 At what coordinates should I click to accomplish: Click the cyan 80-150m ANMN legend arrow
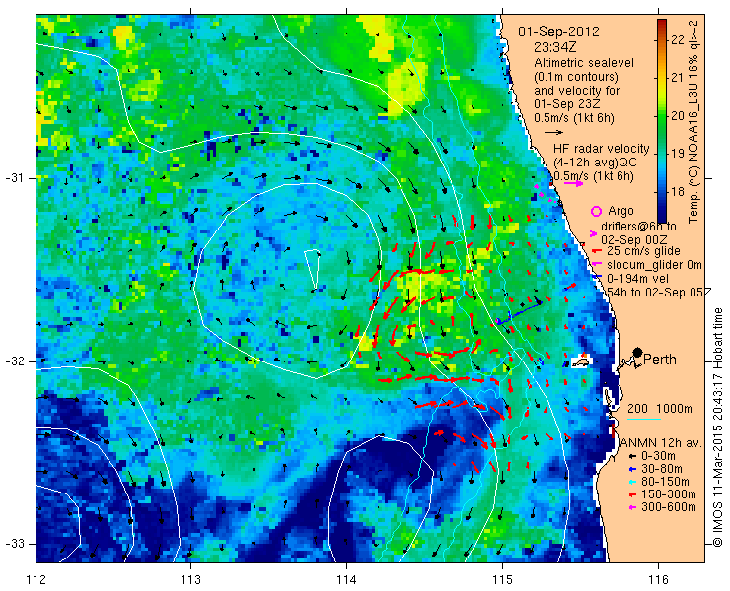click(632, 482)
